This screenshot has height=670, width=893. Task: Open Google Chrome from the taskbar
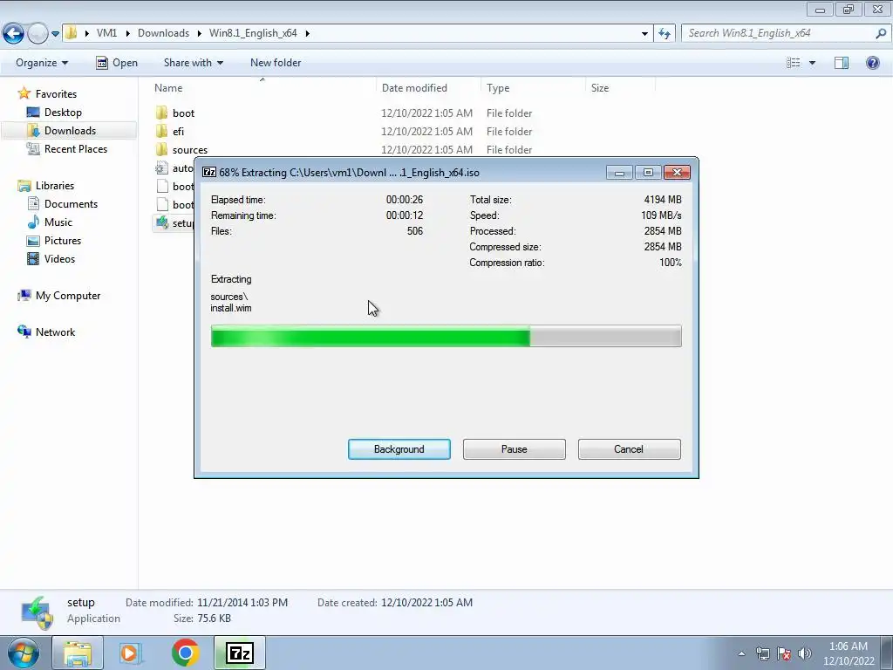tap(185, 653)
